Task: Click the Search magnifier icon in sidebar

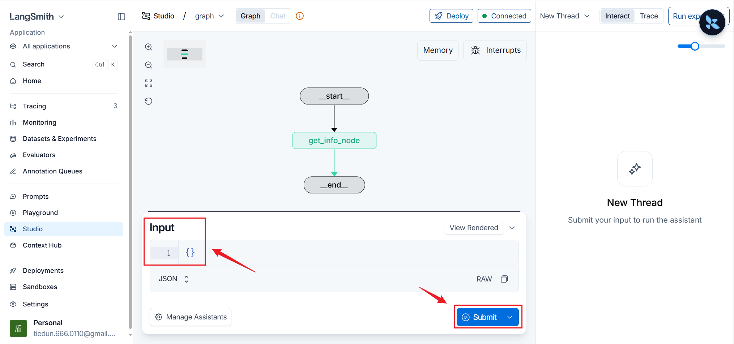Action: pos(13,65)
